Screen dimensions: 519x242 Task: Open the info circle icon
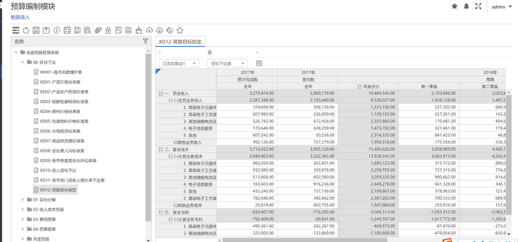(57, 30)
